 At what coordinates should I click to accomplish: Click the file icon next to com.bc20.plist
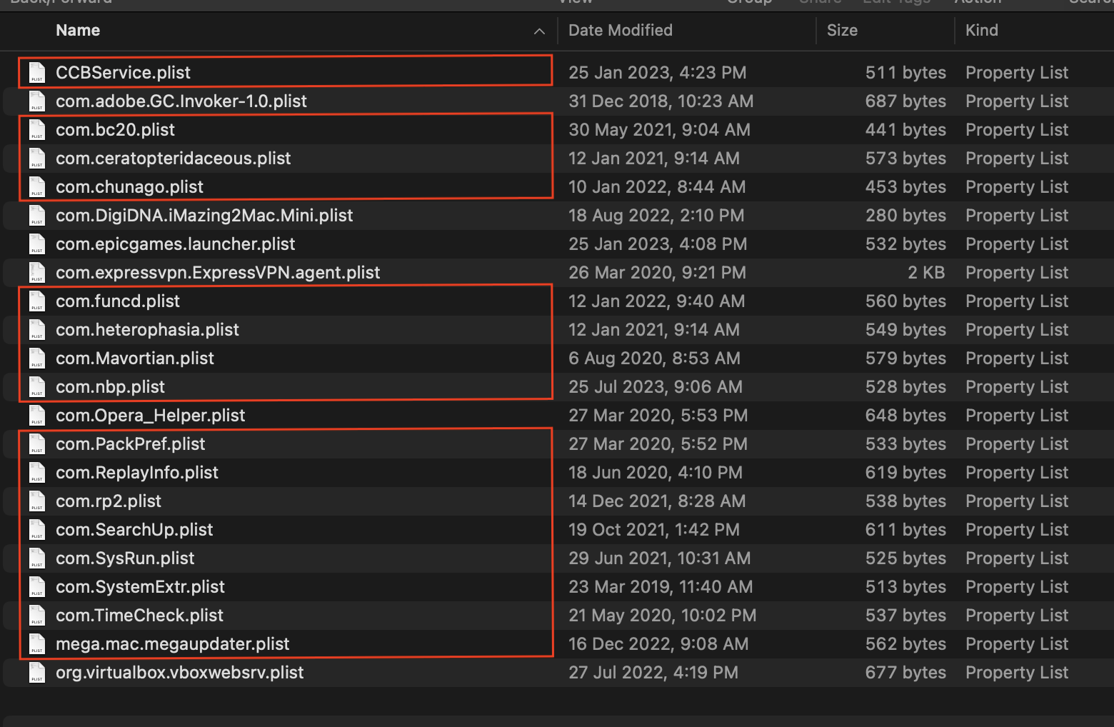(x=37, y=129)
